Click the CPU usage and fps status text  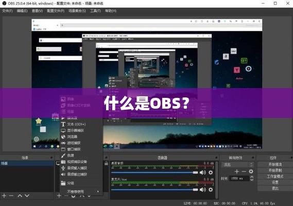pyautogui.click(x=258, y=203)
